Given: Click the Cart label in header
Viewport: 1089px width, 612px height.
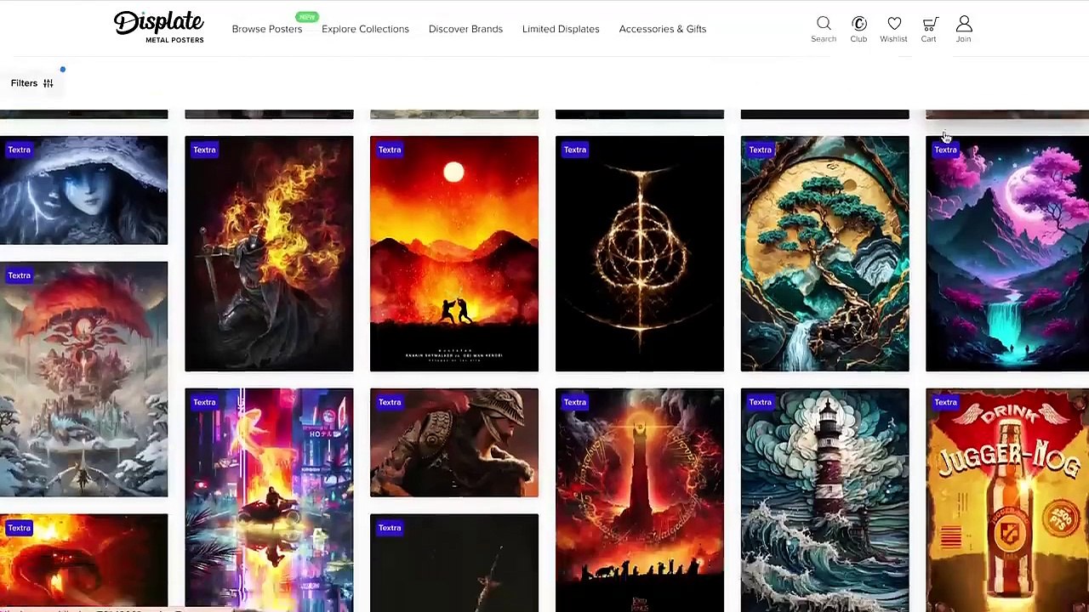Looking at the screenshot, I should [x=928, y=39].
